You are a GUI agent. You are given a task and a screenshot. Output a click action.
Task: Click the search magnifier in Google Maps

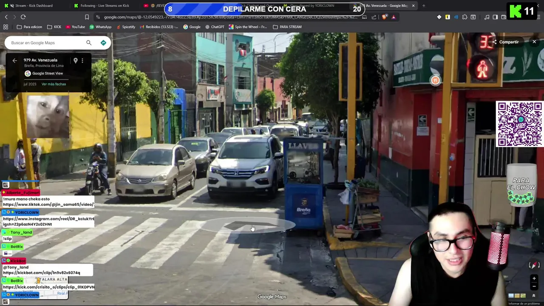[x=89, y=42]
